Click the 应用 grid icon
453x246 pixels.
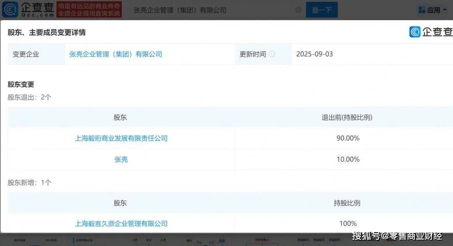pyautogui.click(x=422, y=10)
